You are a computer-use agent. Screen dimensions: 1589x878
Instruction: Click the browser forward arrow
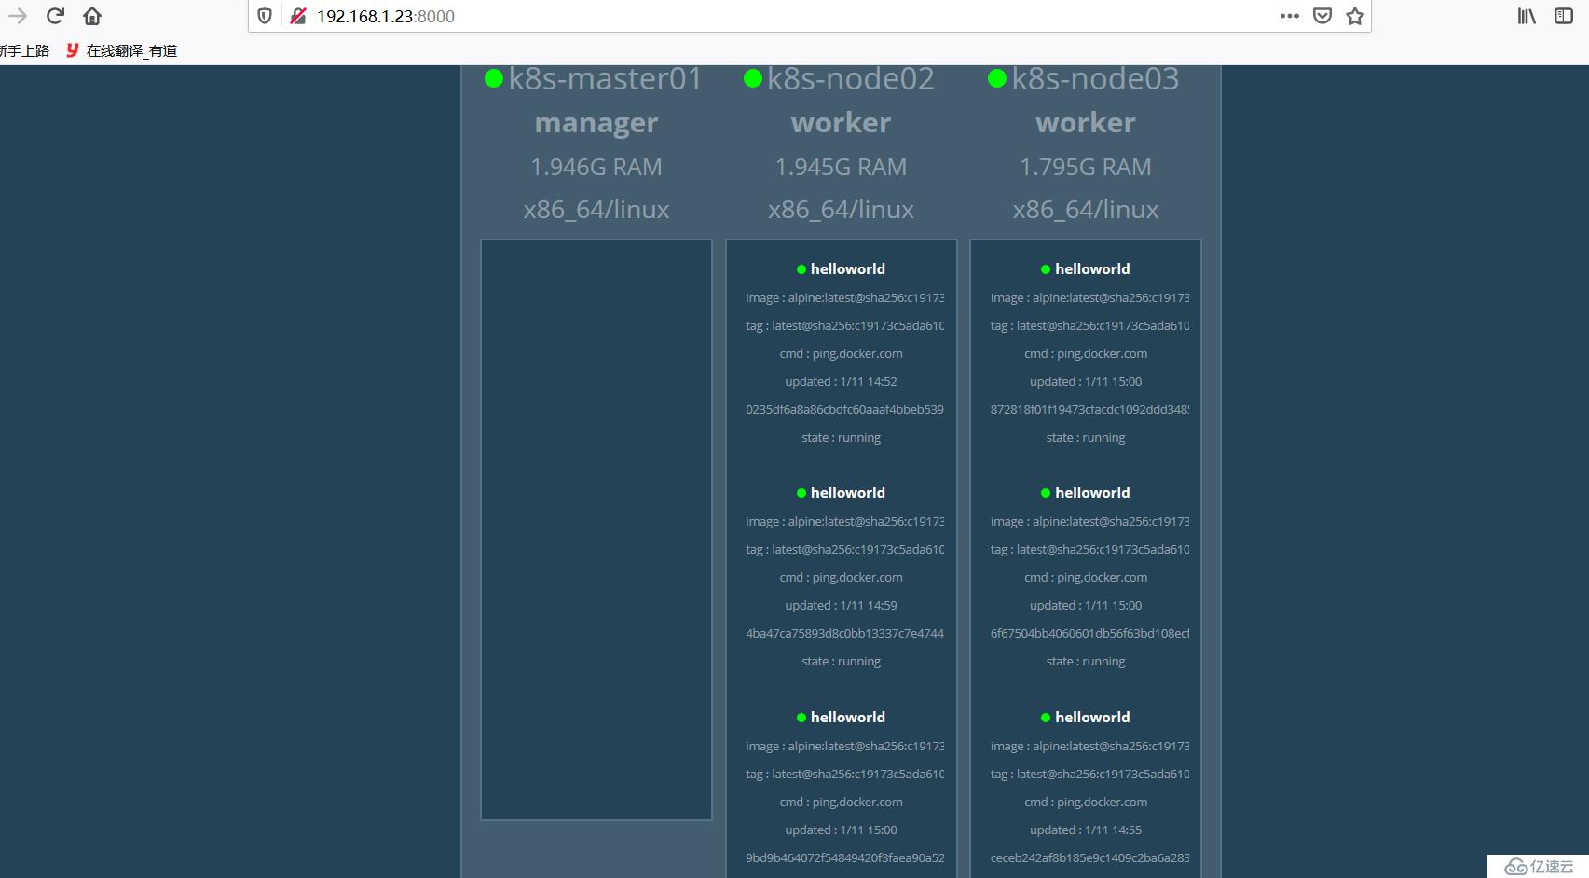pos(17,16)
